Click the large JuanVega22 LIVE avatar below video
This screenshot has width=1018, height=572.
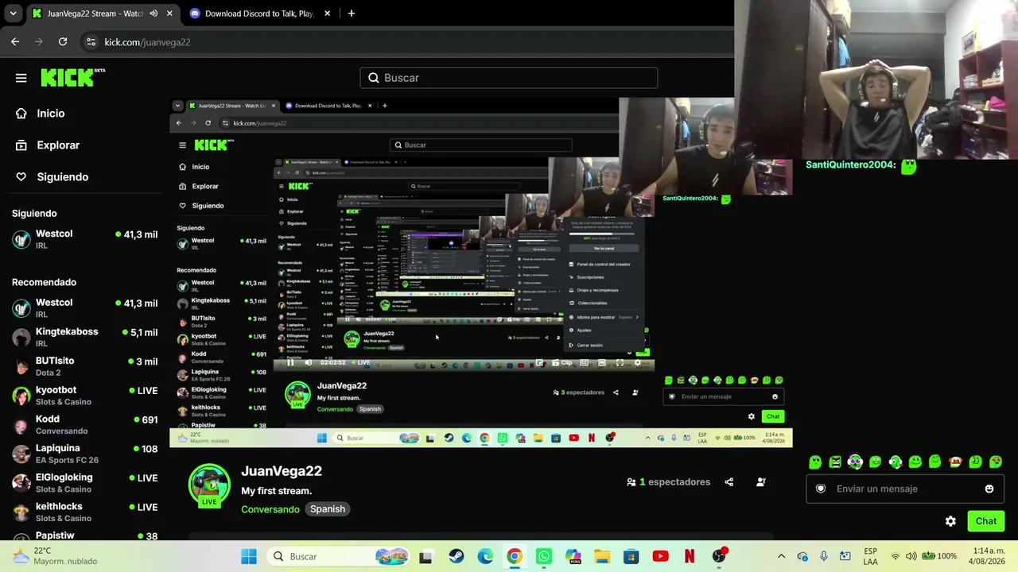(x=209, y=485)
